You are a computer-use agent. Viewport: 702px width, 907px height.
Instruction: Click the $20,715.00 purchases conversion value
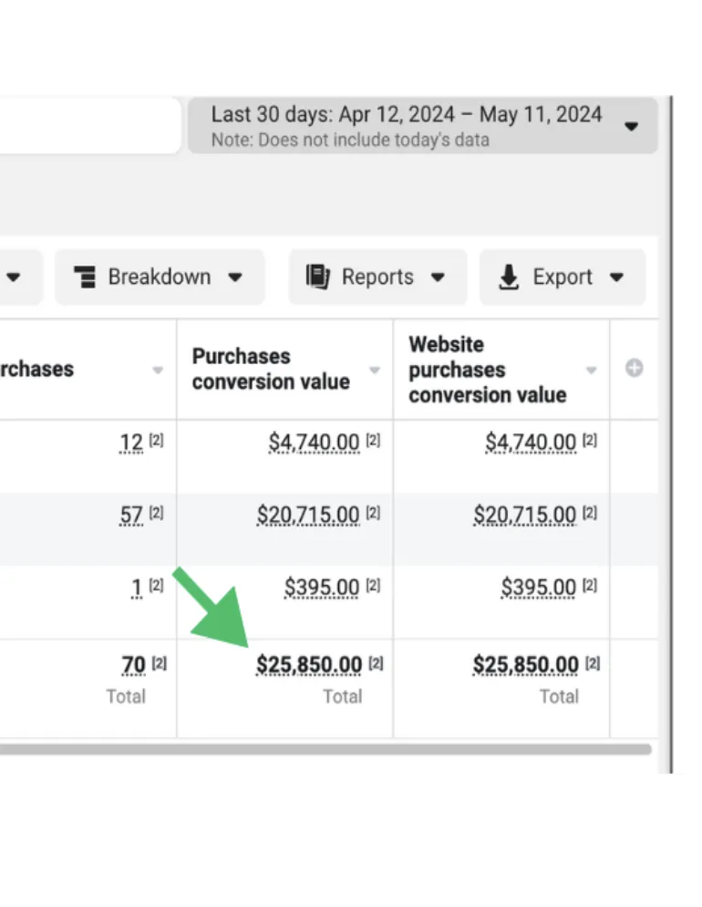coord(308,515)
